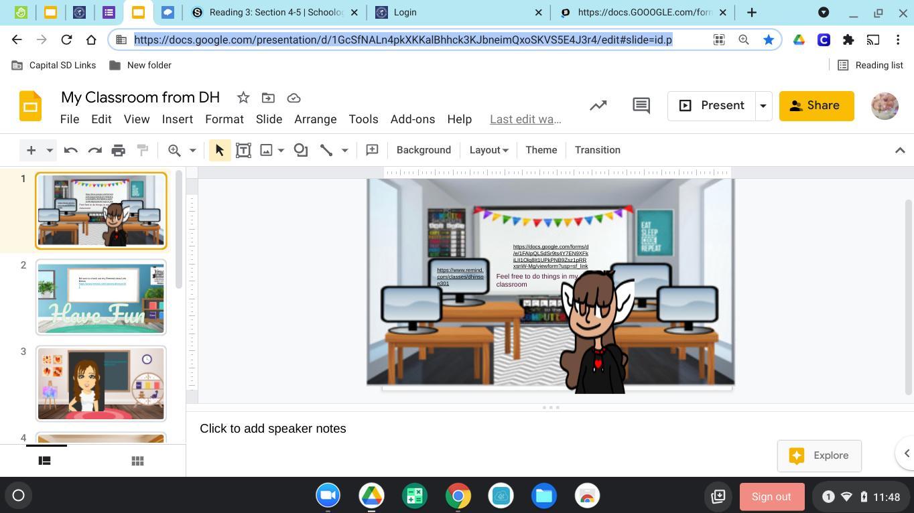Bookmark this page with the star
The image size is (914, 513).
769,40
